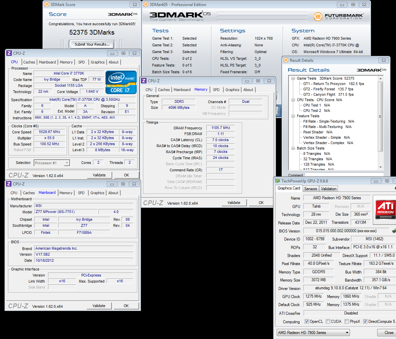Select GT2 - Firefly Forest result row
Image resolution: width=396 pixels, height=339 pixels.
point(328,89)
